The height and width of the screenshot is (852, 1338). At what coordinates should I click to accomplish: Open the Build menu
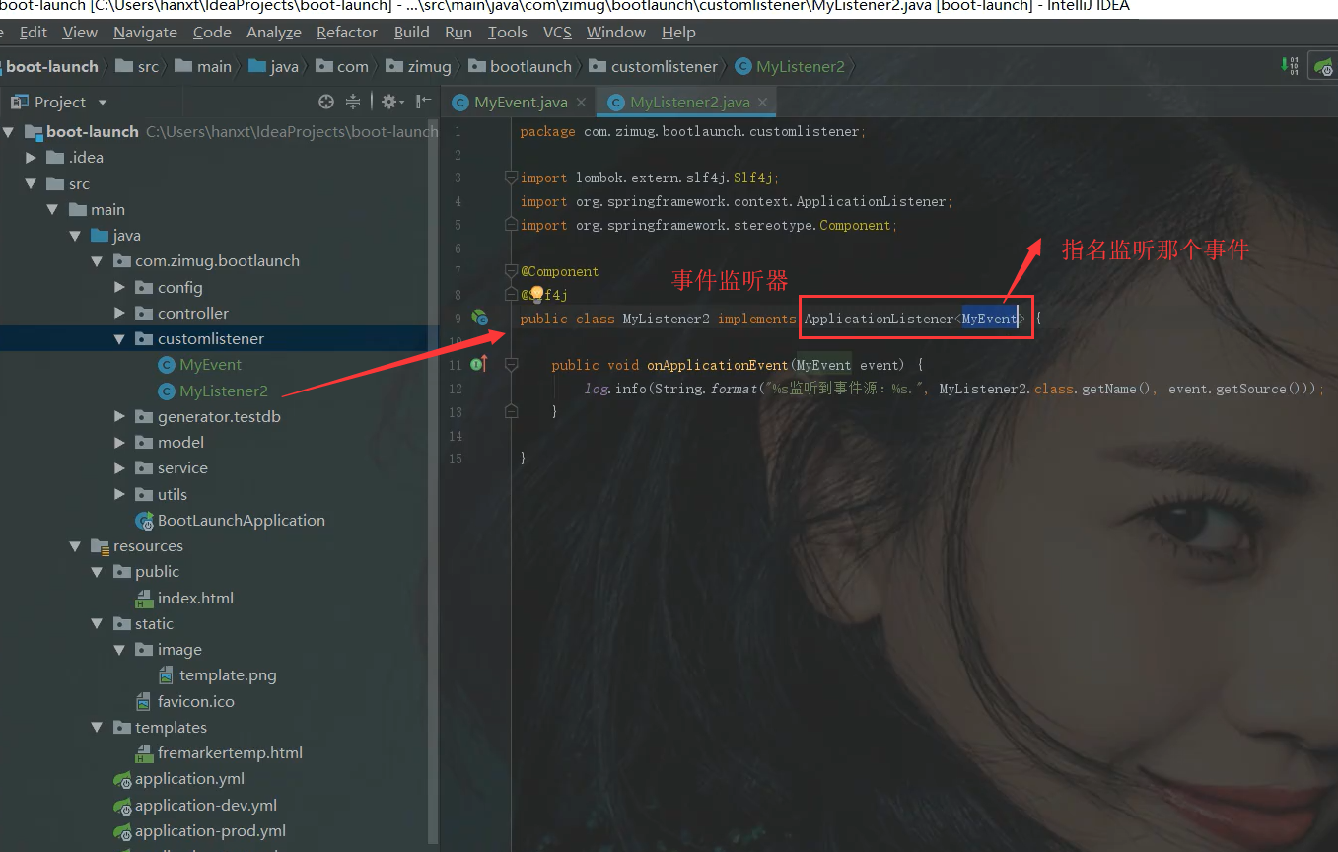pyautogui.click(x=411, y=32)
